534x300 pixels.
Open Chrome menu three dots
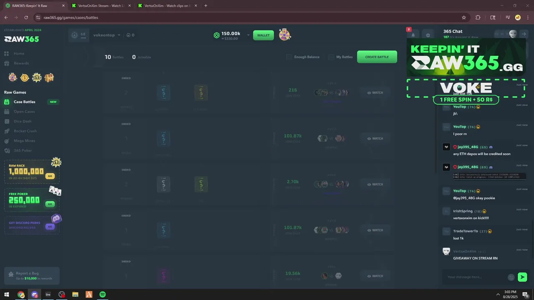click(x=528, y=17)
